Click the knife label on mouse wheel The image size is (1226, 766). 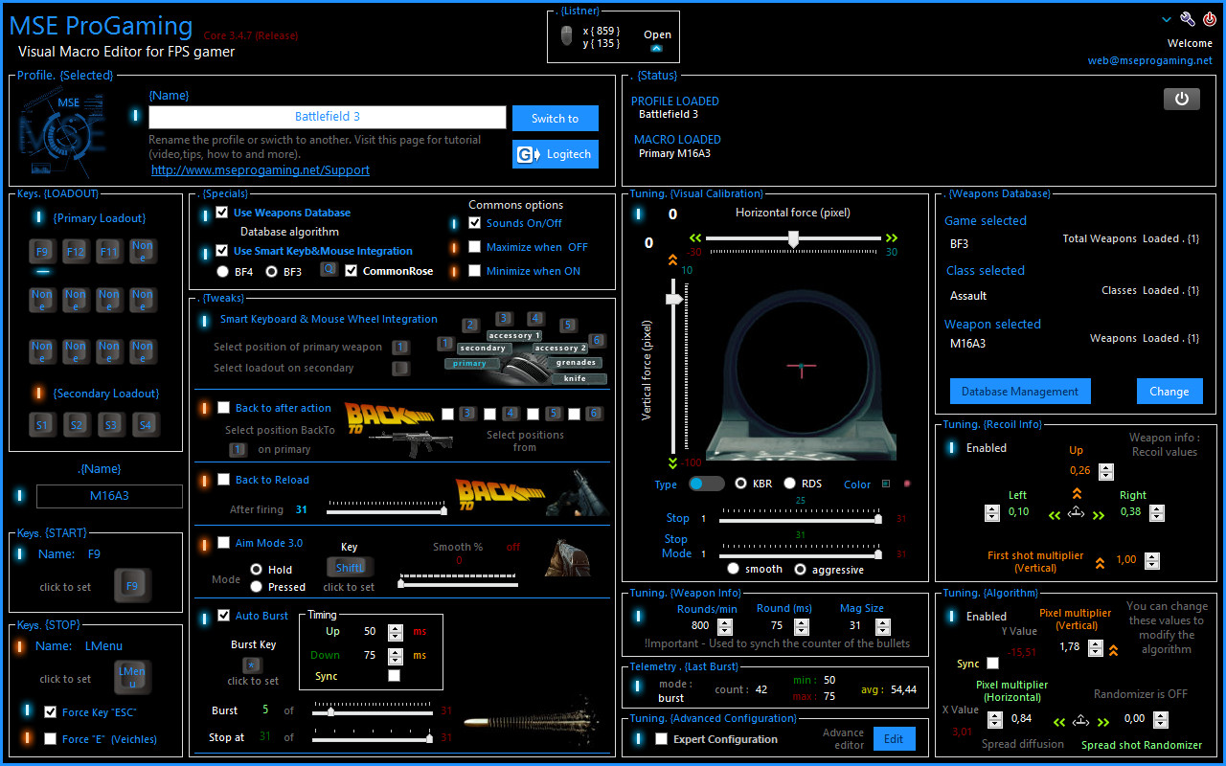click(x=575, y=378)
